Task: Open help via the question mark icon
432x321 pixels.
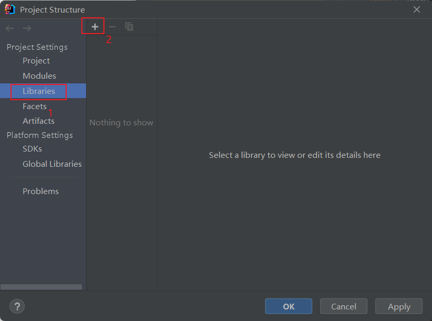Action: 17,306
